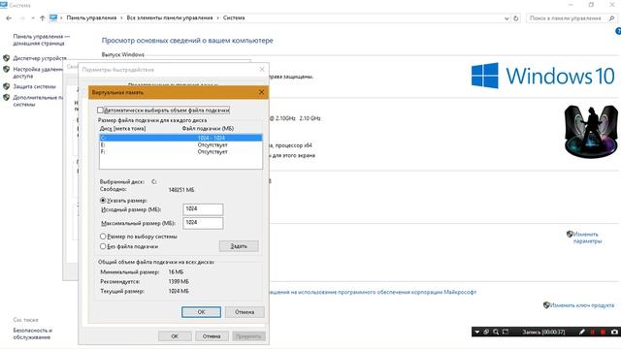Stop the screen recording
The height and width of the screenshot is (349, 621).
[x=604, y=332]
